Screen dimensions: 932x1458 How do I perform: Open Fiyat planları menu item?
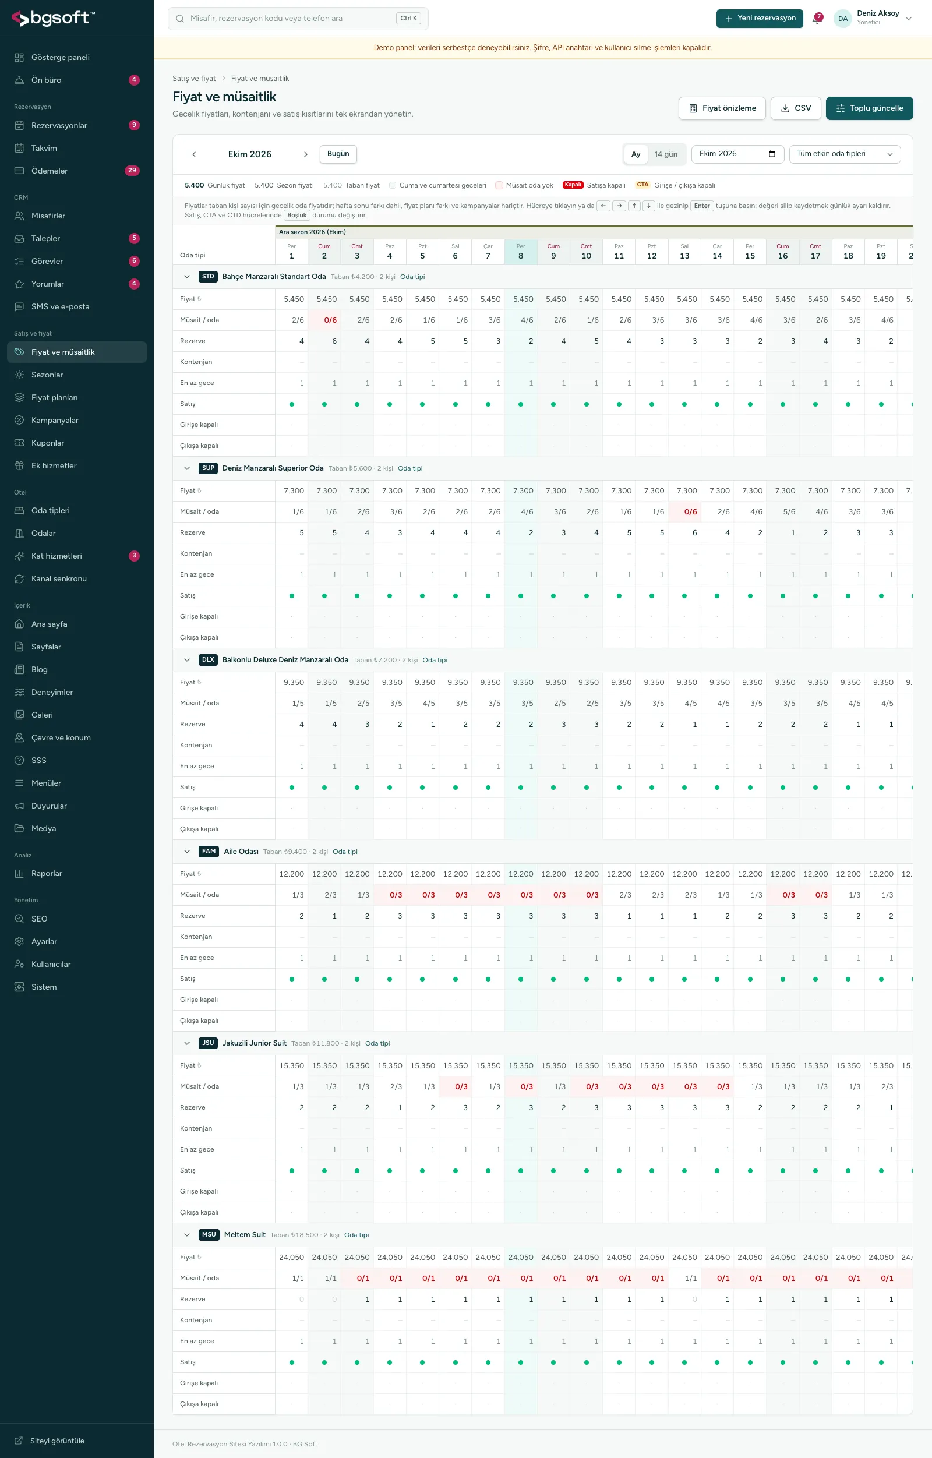pos(77,397)
